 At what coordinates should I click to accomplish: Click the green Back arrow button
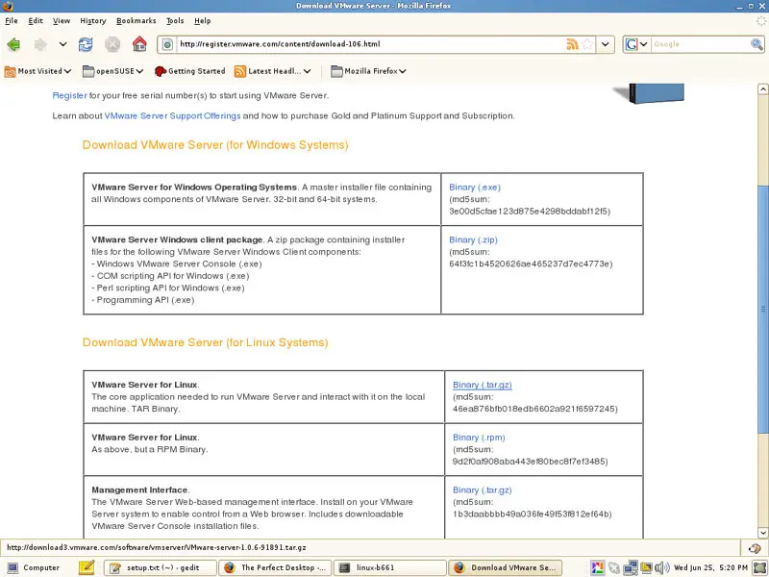pyautogui.click(x=13, y=44)
